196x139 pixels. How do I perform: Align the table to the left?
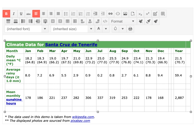coord(82,21)
